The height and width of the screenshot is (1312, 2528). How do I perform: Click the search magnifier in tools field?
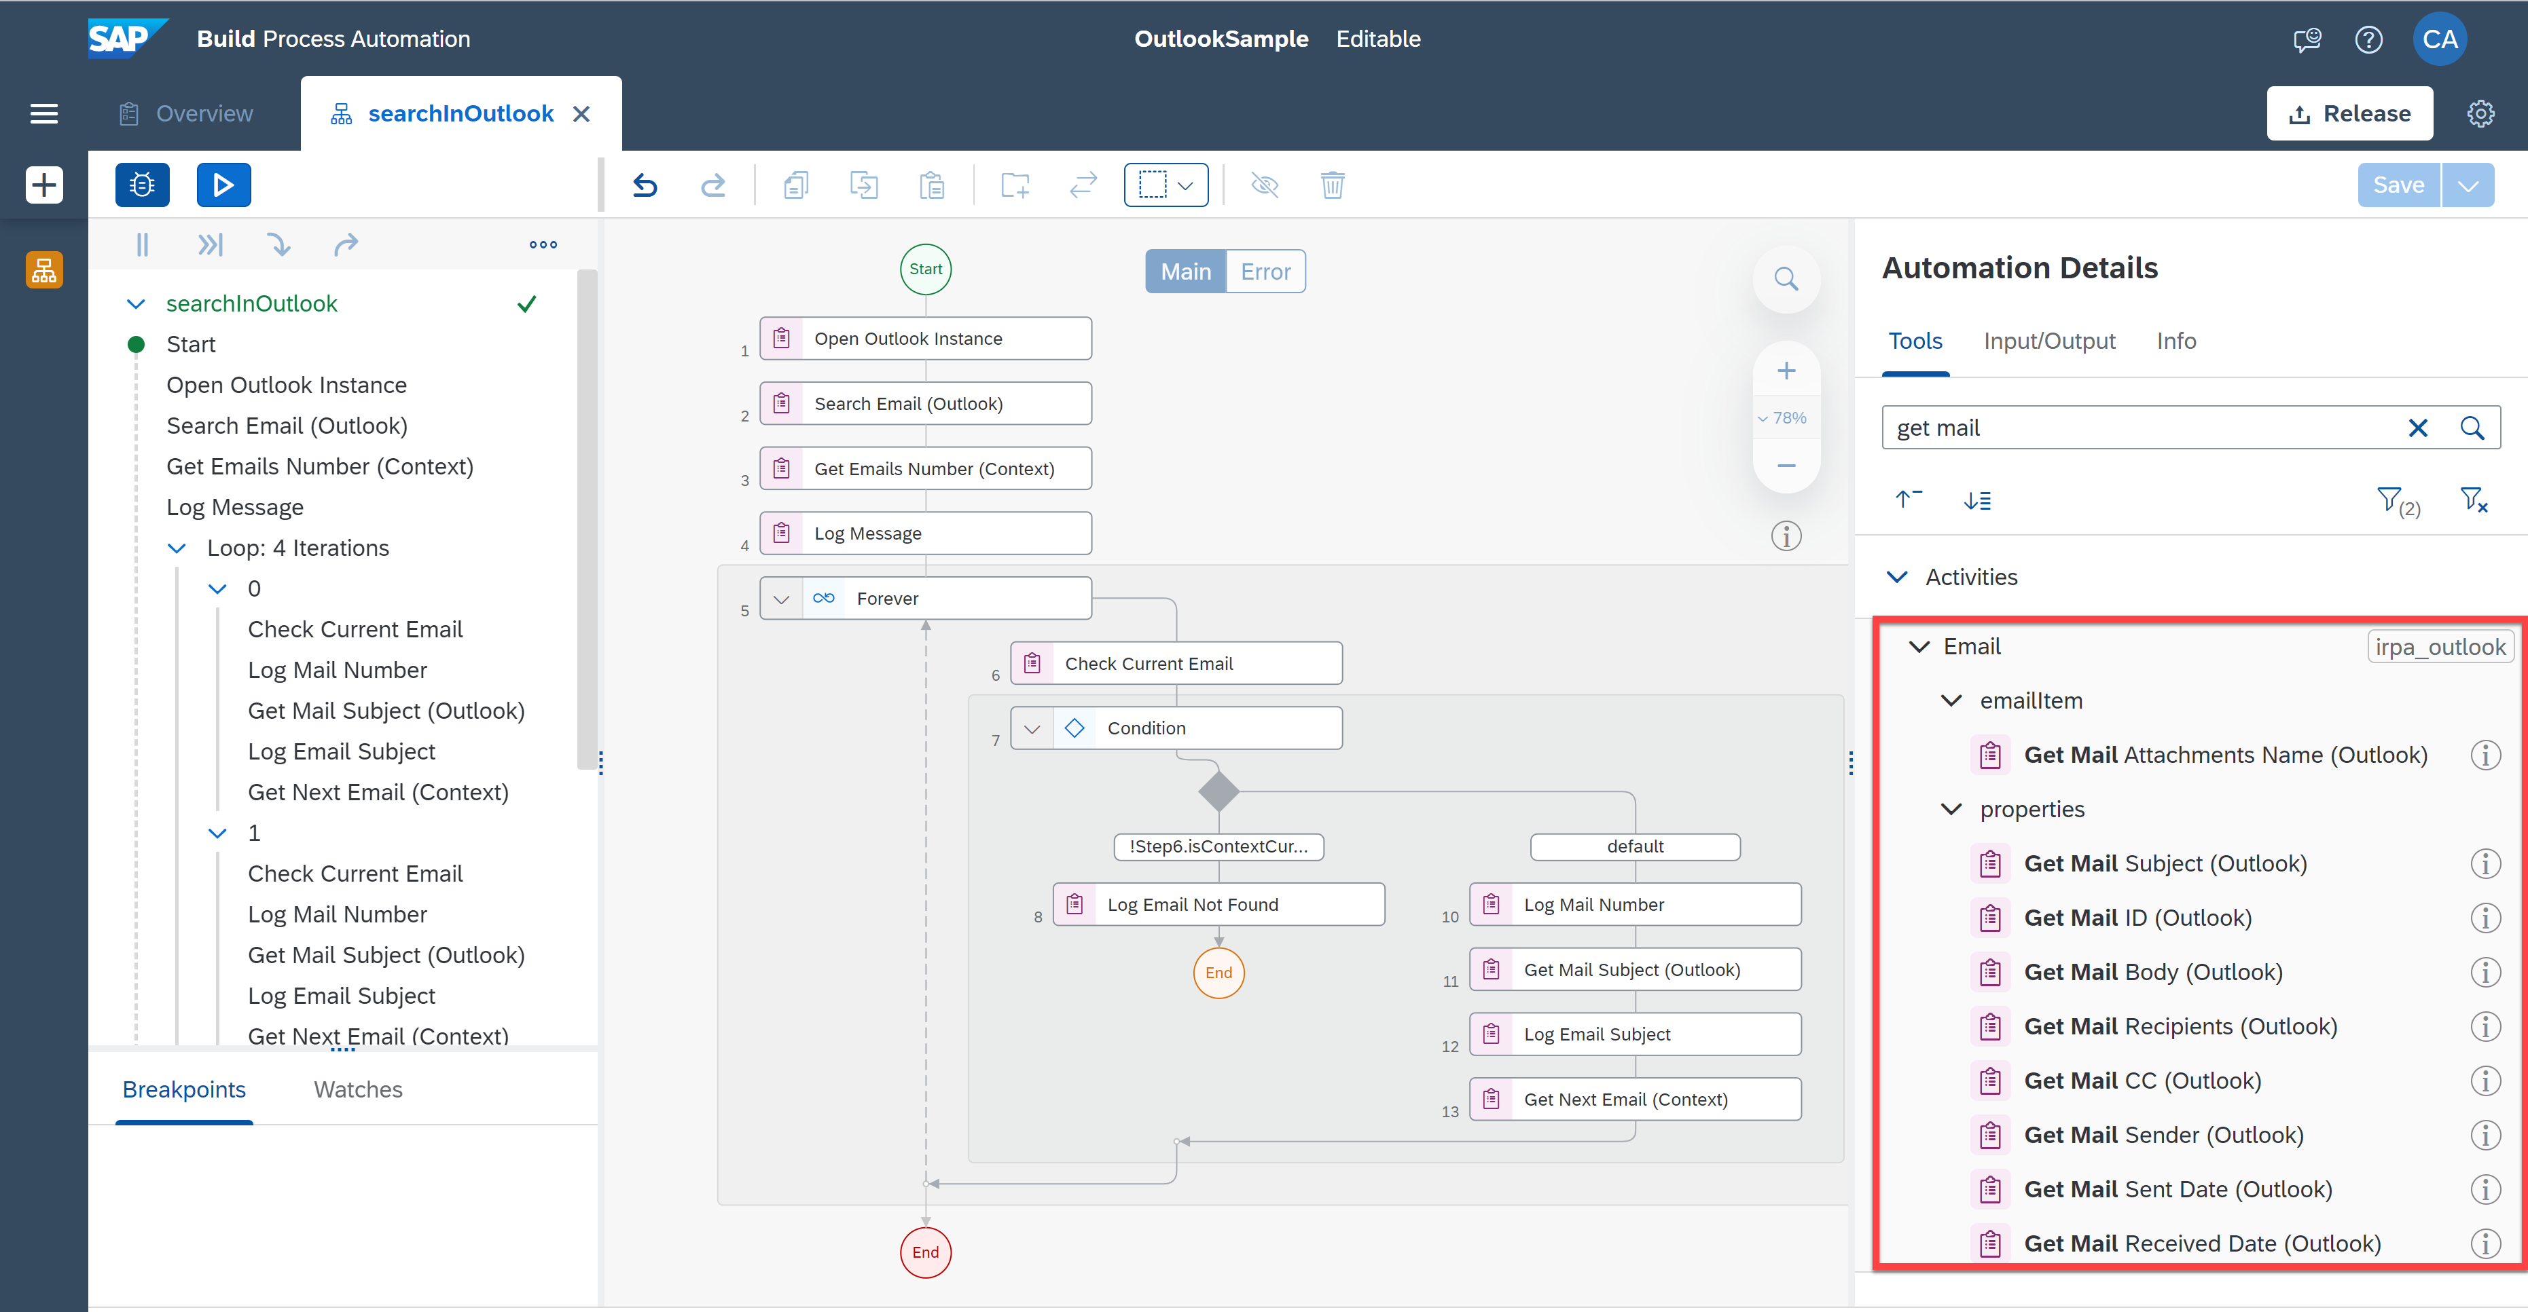click(x=2471, y=428)
